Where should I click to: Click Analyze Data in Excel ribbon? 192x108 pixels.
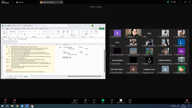[96, 33]
